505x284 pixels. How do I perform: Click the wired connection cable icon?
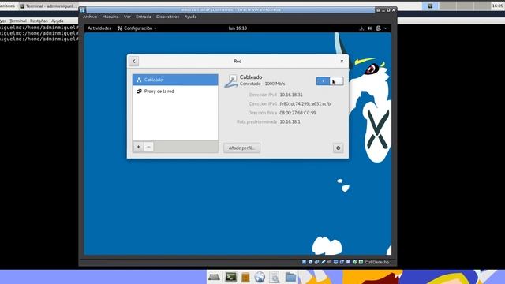click(231, 80)
